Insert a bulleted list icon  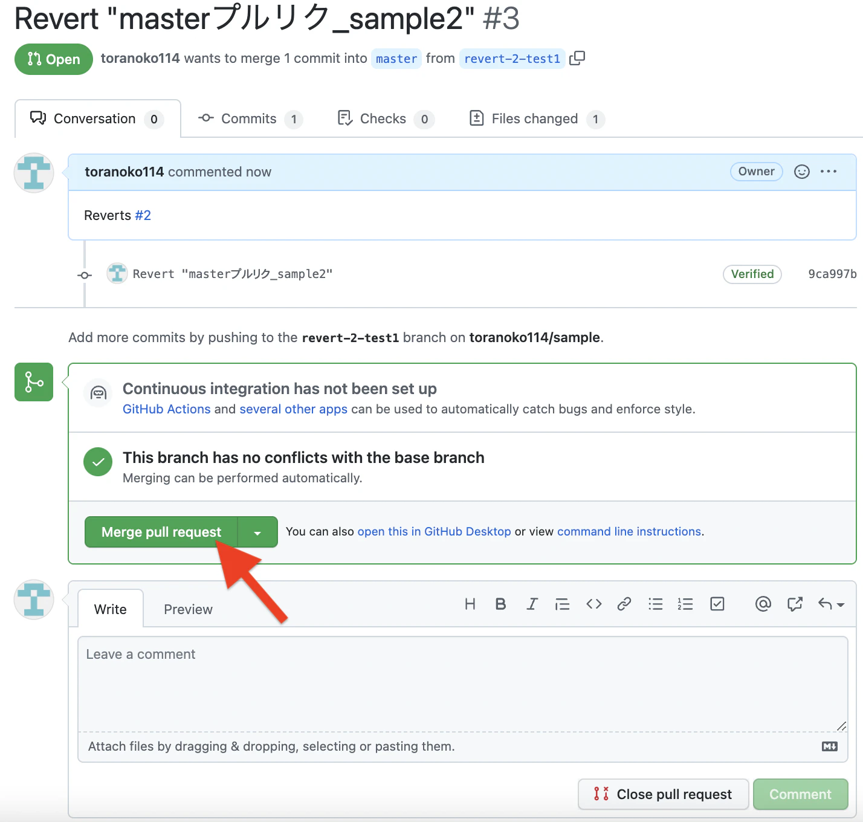click(656, 604)
